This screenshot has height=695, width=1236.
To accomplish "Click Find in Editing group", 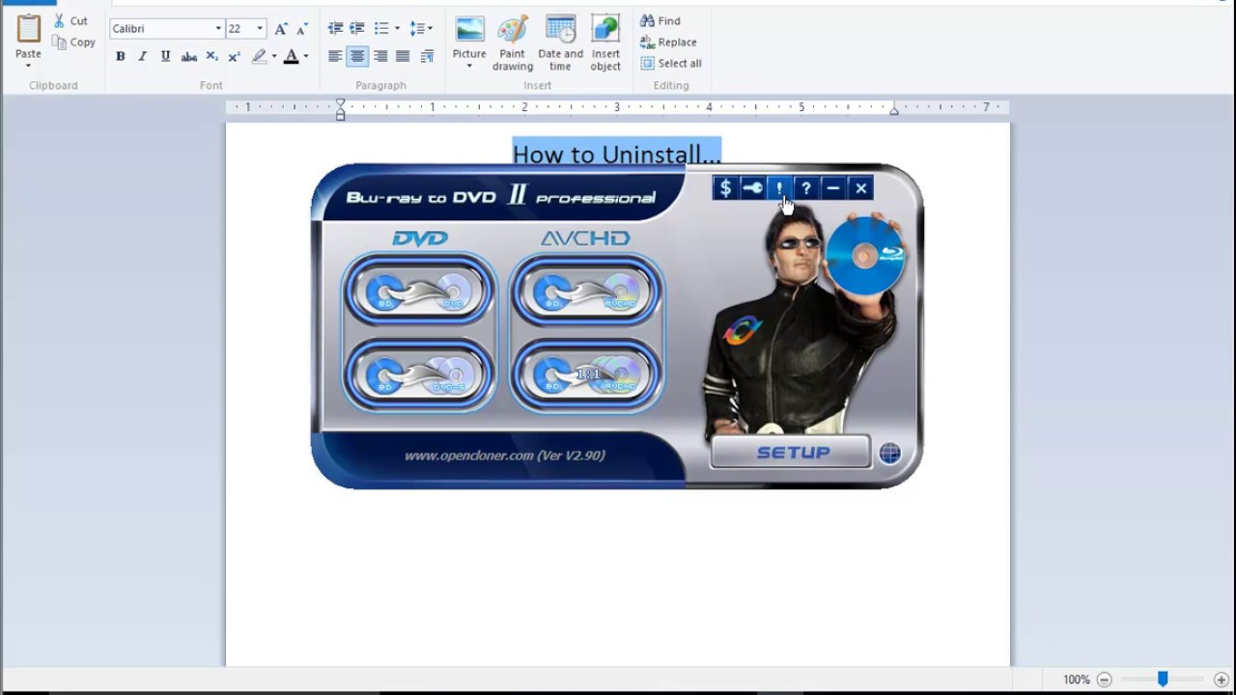I will pyautogui.click(x=660, y=20).
